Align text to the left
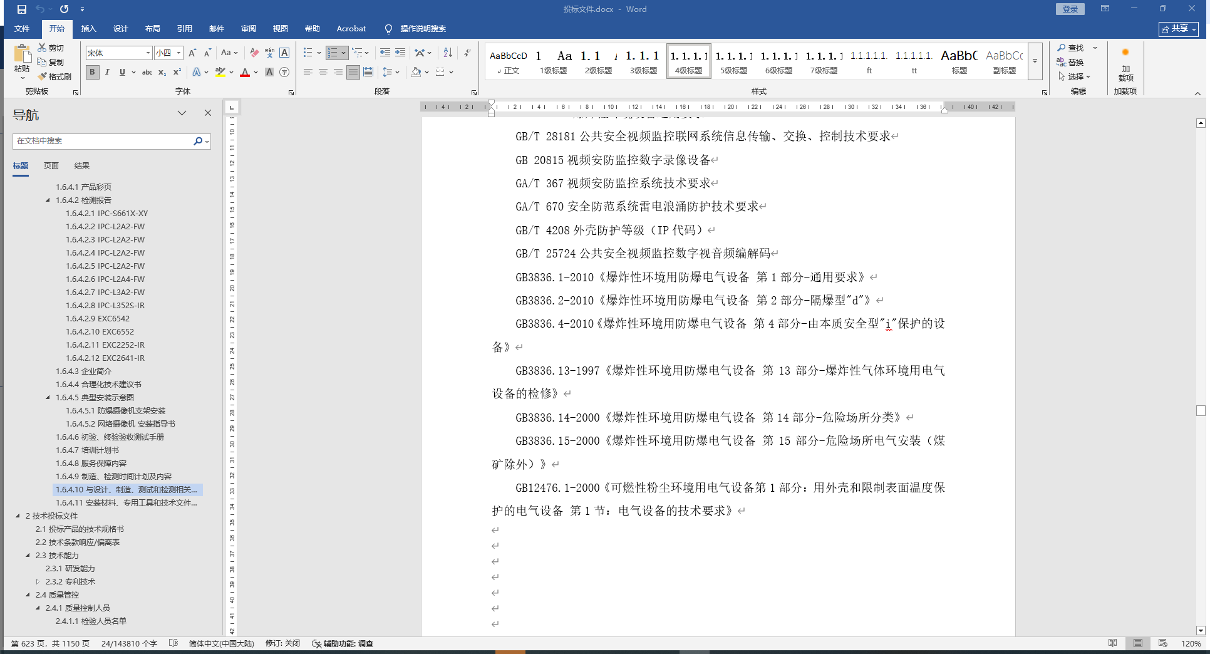The image size is (1210, 654). pyautogui.click(x=308, y=72)
